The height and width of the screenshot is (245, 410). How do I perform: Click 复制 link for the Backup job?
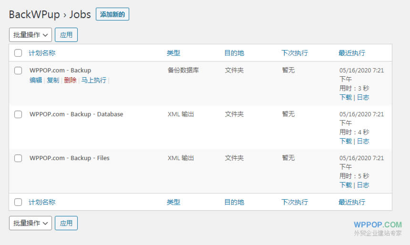coord(53,80)
